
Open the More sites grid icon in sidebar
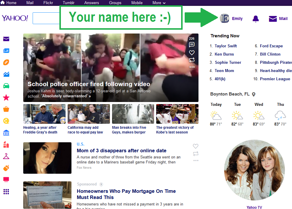click(6, 191)
